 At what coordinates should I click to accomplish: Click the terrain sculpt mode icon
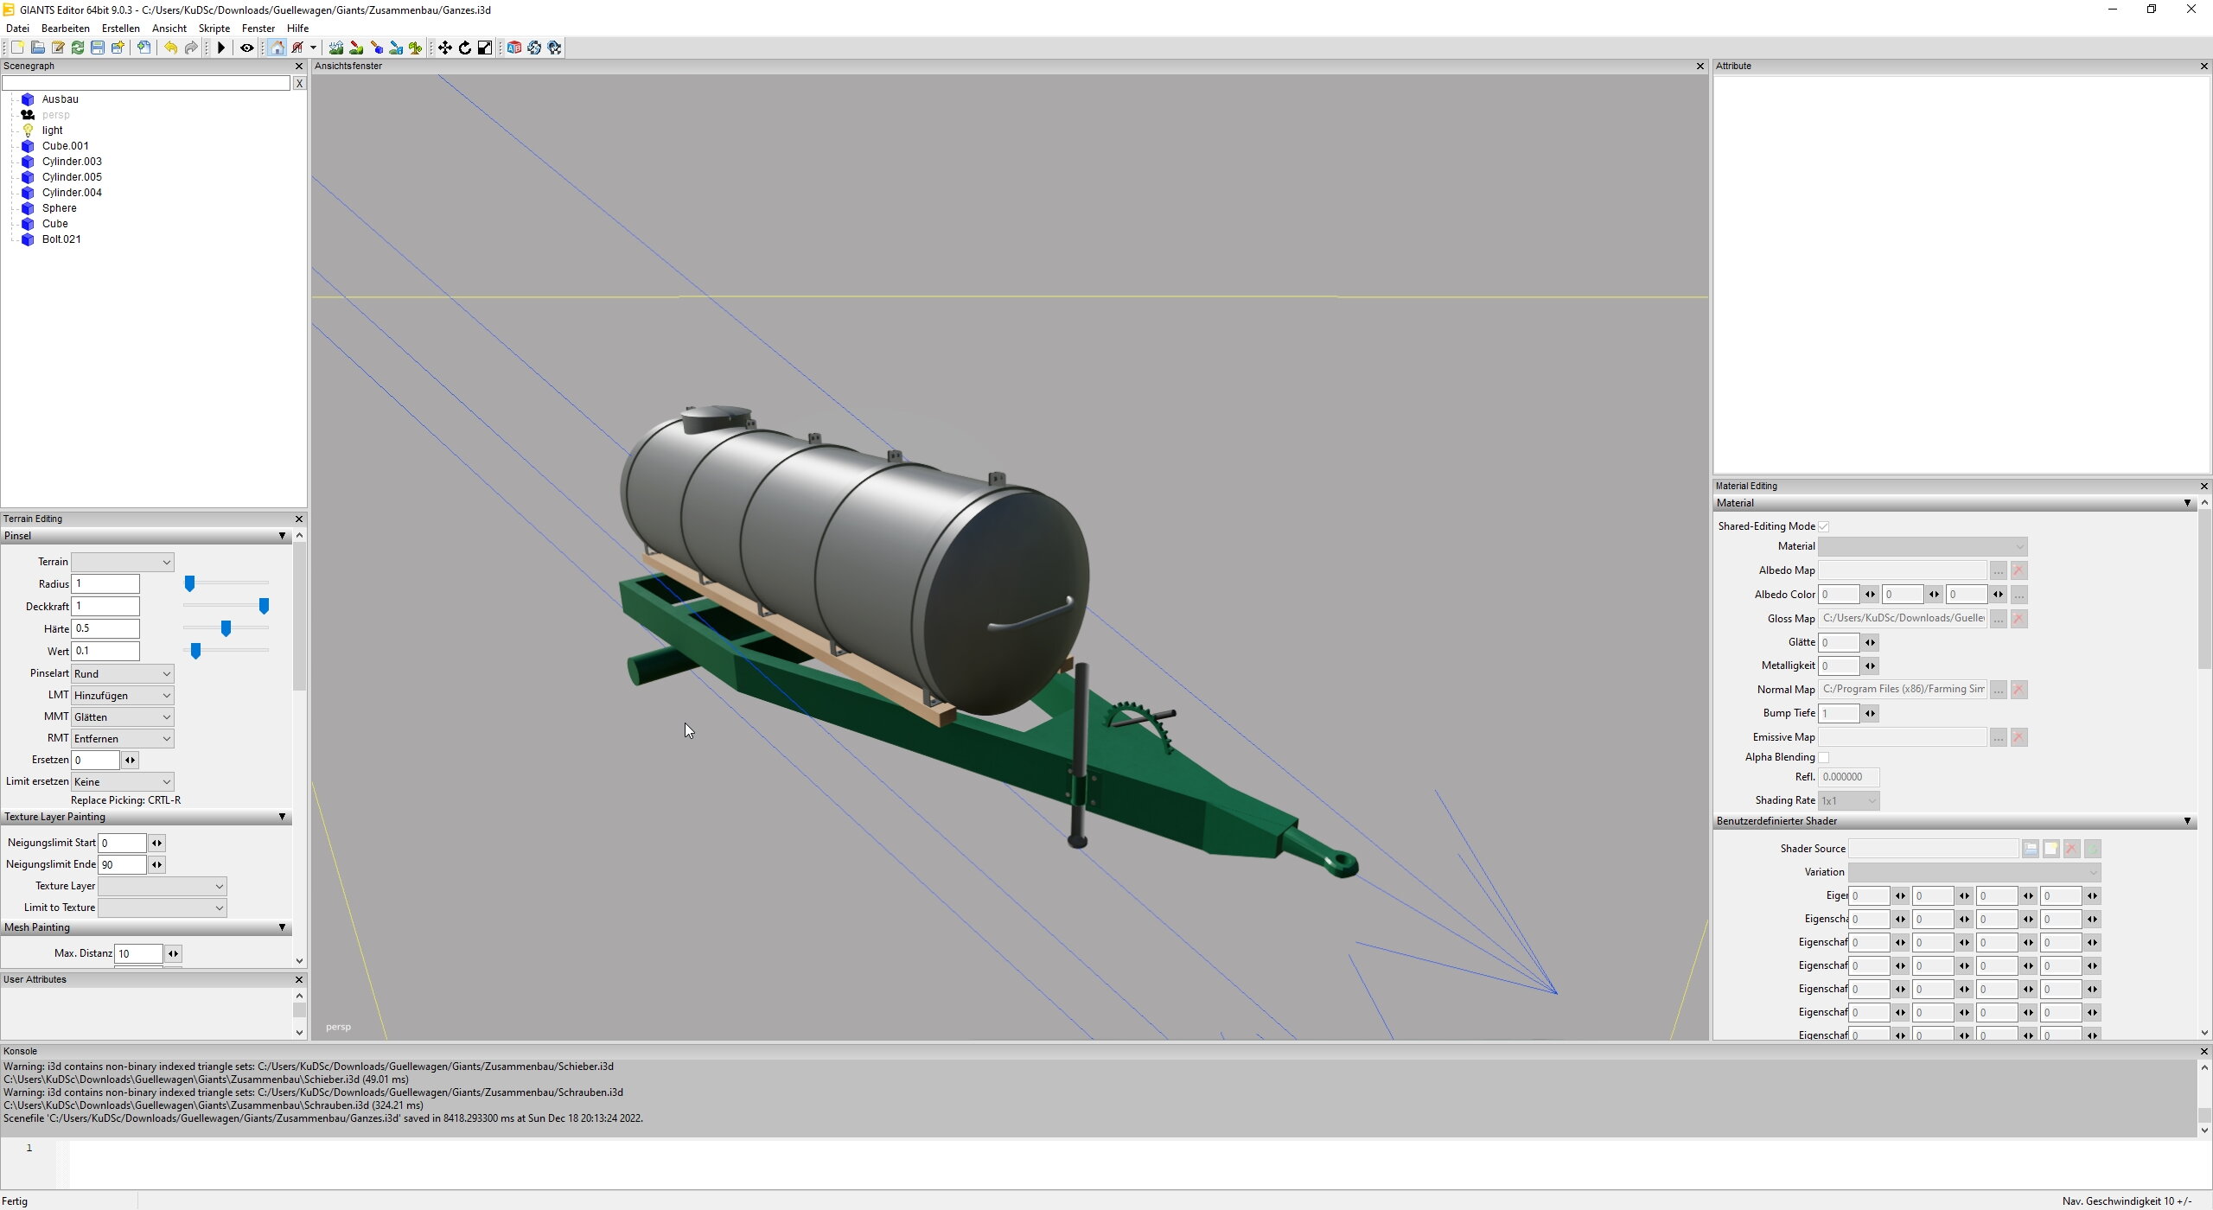click(336, 48)
